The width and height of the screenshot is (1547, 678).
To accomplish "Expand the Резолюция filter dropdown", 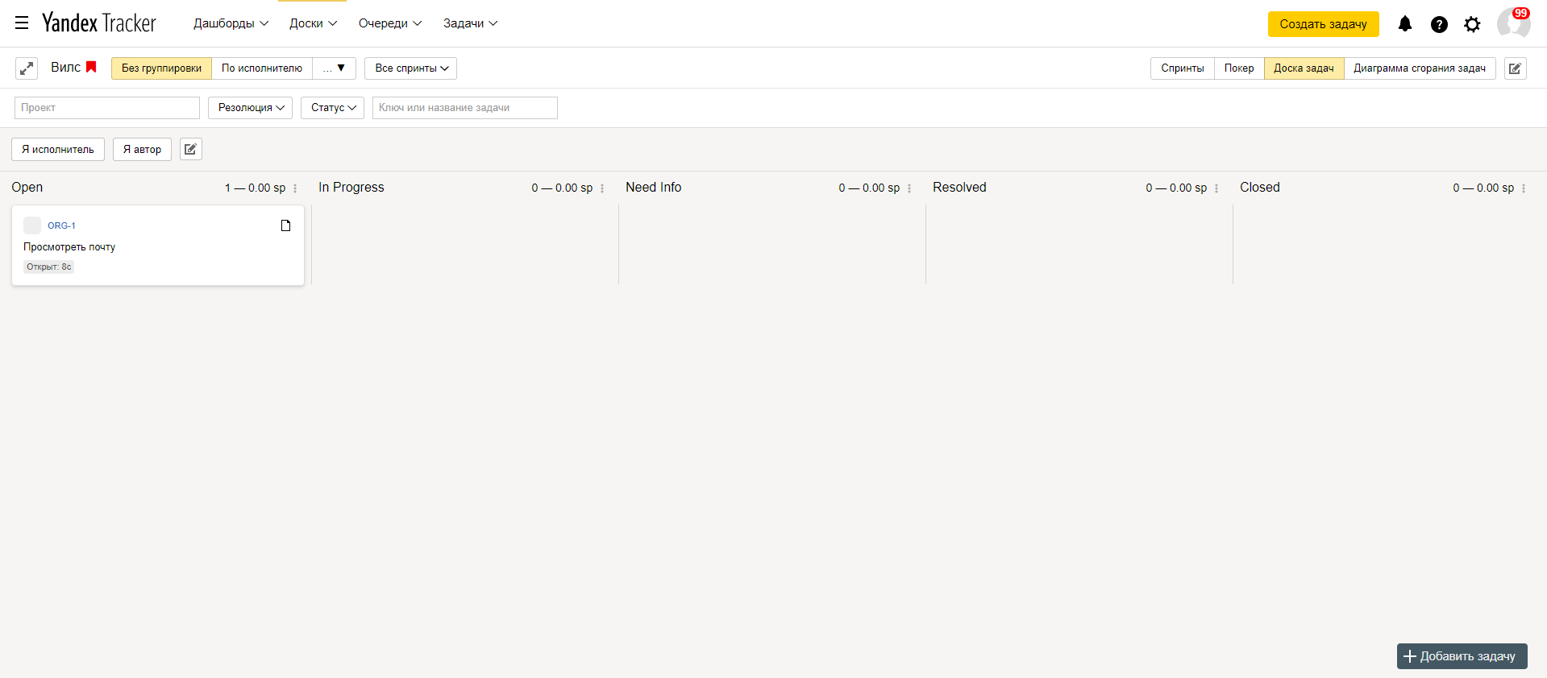I will 250,108.
